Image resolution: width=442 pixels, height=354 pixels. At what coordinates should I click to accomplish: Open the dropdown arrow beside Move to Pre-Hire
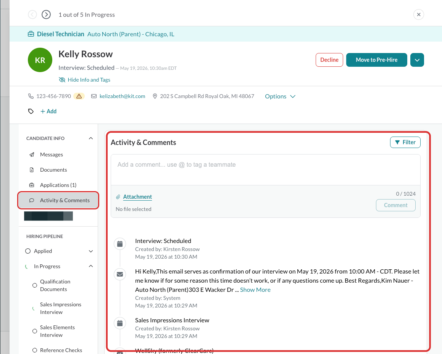tap(417, 60)
